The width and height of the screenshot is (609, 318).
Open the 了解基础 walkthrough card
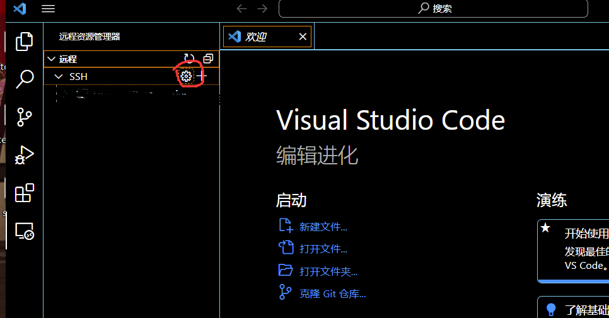(573, 307)
